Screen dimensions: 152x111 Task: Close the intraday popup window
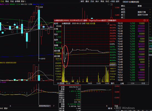tap(147, 20)
